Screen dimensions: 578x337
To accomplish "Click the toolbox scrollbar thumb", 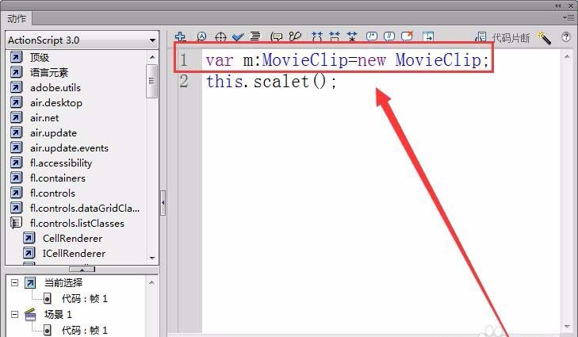I will coord(151,81).
